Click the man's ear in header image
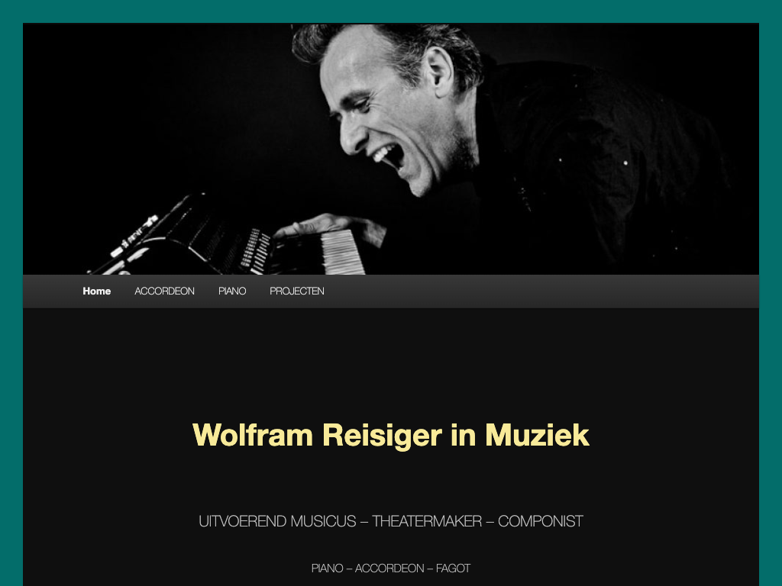 [439, 71]
